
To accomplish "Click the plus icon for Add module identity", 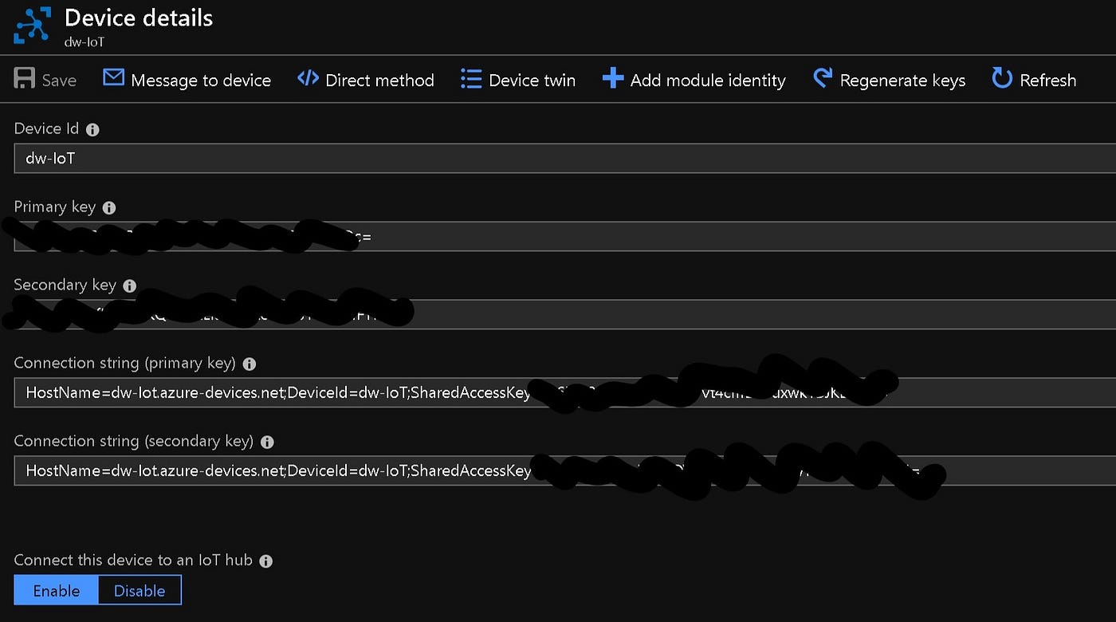I will [612, 78].
